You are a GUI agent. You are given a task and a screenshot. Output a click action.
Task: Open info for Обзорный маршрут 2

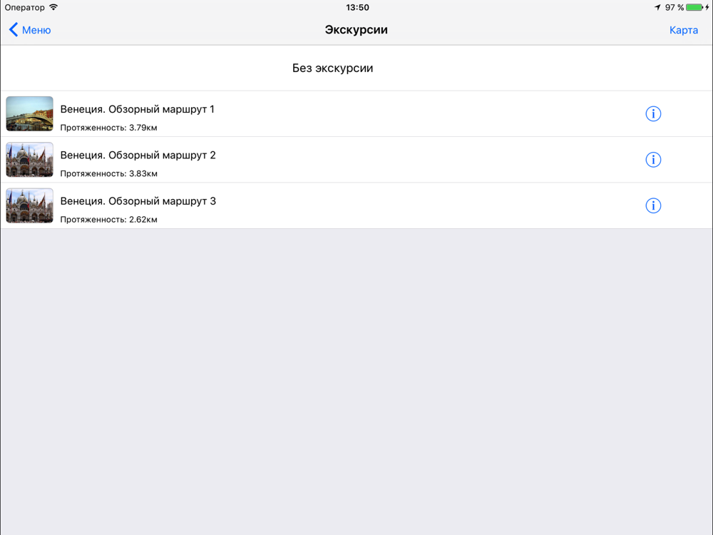[653, 160]
